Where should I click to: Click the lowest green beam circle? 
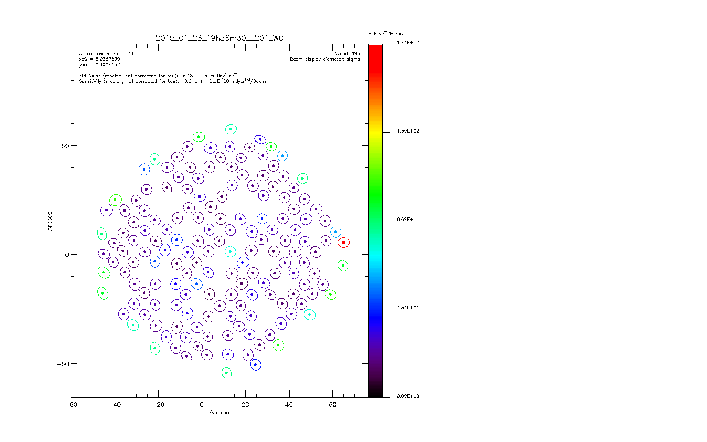coord(226,373)
